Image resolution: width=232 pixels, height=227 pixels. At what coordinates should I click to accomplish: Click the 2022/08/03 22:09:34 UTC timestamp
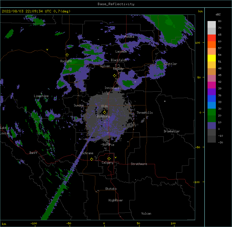click(27, 11)
